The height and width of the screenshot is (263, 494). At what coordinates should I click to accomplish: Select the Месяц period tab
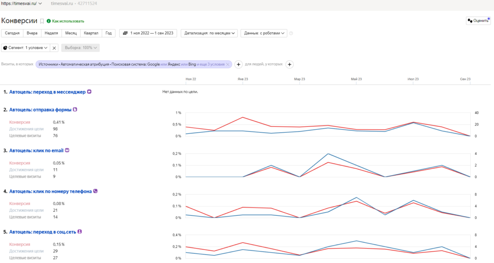pos(71,33)
